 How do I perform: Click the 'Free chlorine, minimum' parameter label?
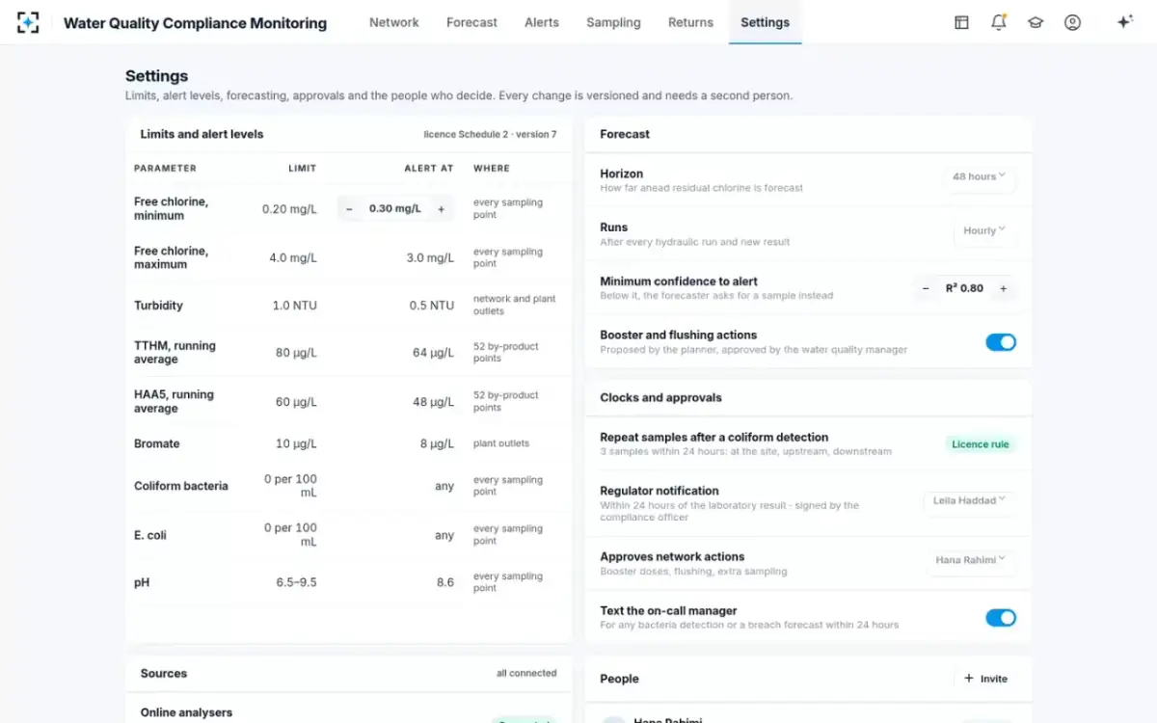pyautogui.click(x=171, y=208)
